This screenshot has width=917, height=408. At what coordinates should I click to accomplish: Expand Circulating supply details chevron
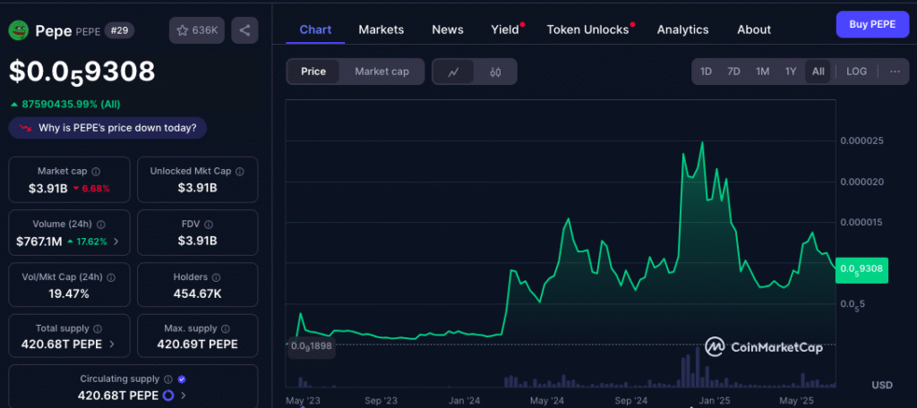[x=184, y=395]
